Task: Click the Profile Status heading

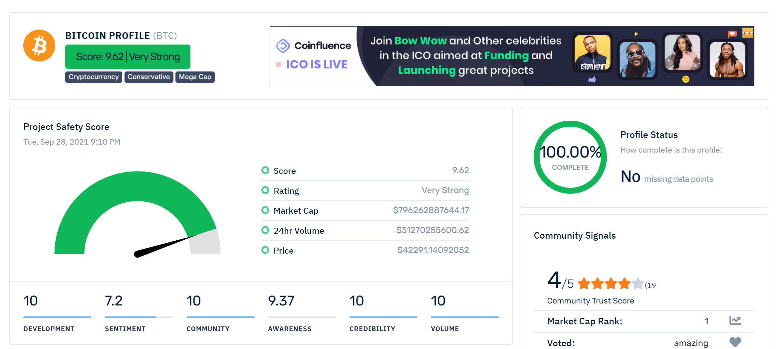Action: 649,135
